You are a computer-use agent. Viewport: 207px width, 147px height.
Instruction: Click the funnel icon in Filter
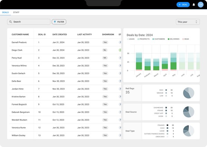(x=55, y=22)
